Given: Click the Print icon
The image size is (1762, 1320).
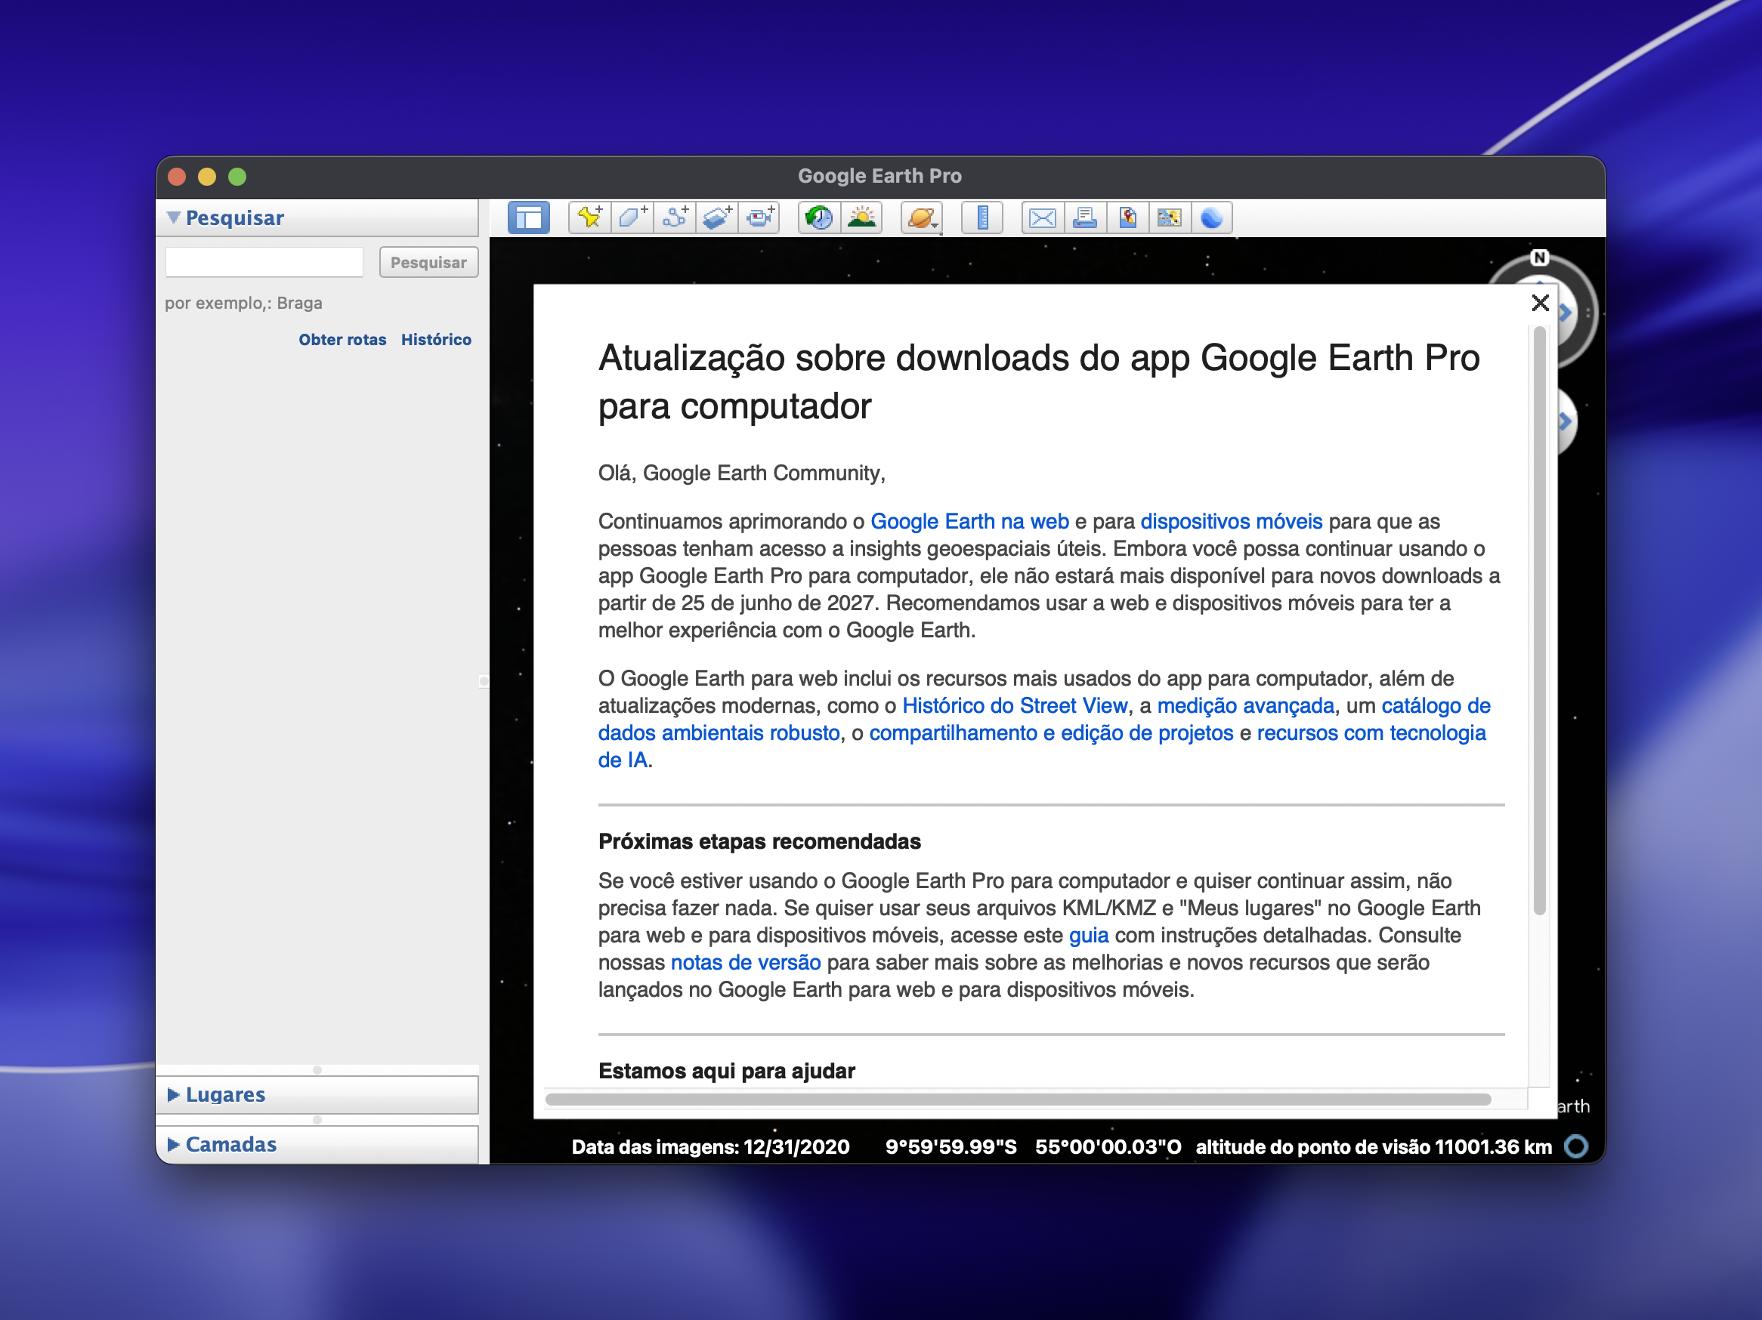Looking at the screenshot, I should (1085, 217).
